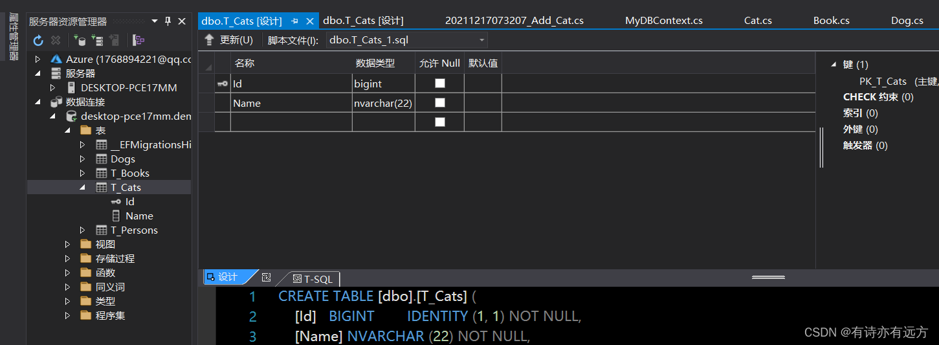The width and height of the screenshot is (939, 345).
Task: Select PK_T_Cats primary key entry
Action: point(883,82)
